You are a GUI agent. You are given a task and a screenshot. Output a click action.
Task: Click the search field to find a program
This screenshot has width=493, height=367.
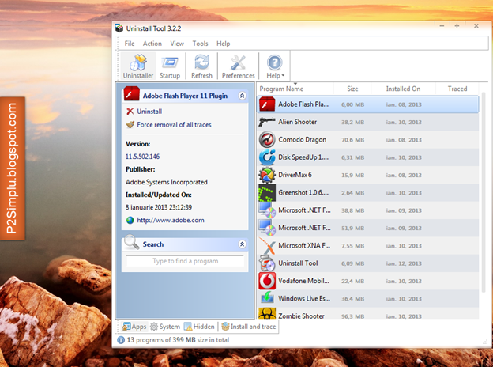point(185,261)
